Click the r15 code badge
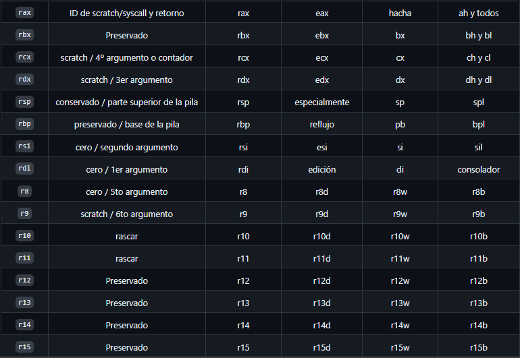The height and width of the screenshot is (358, 520). point(24,347)
